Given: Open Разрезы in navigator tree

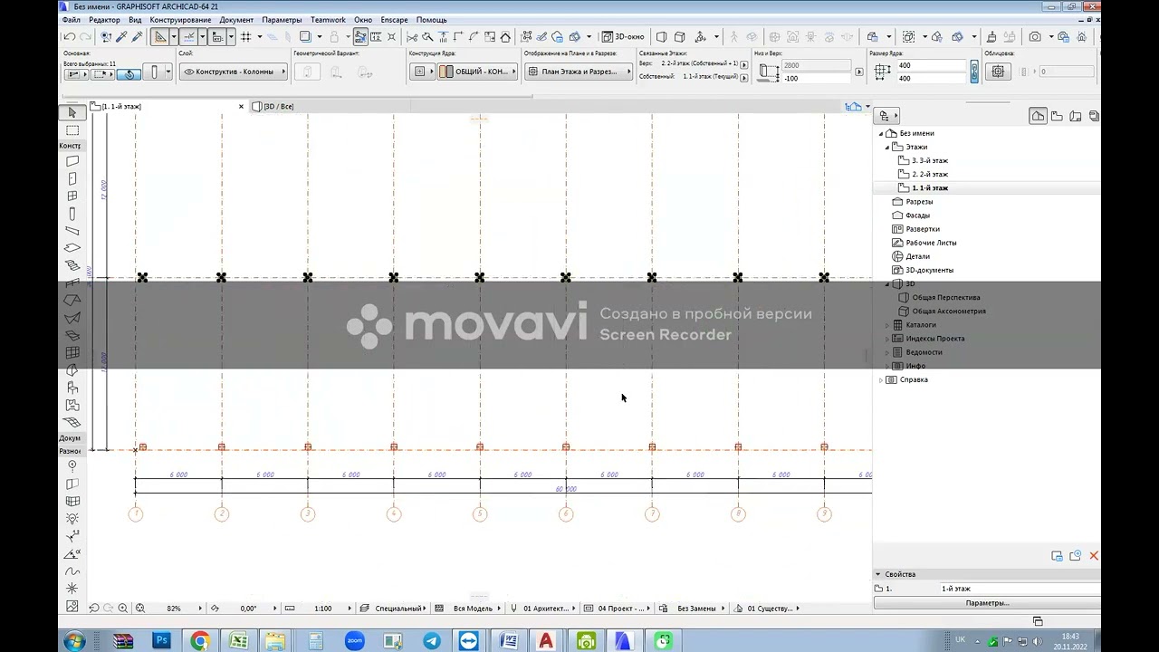Looking at the screenshot, I should 919,202.
